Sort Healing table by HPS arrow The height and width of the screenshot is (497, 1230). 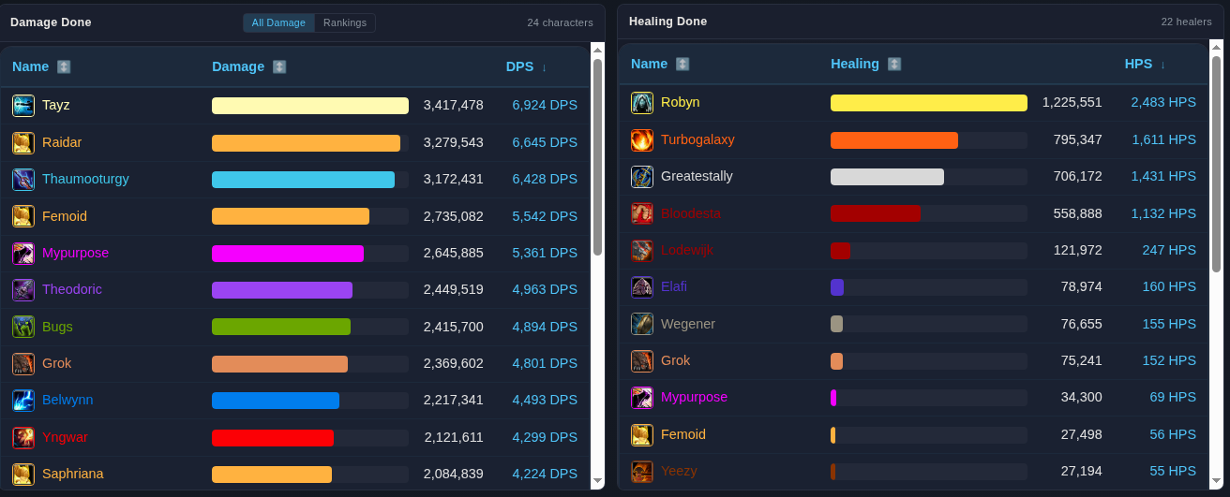click(x=1162, y=65)
